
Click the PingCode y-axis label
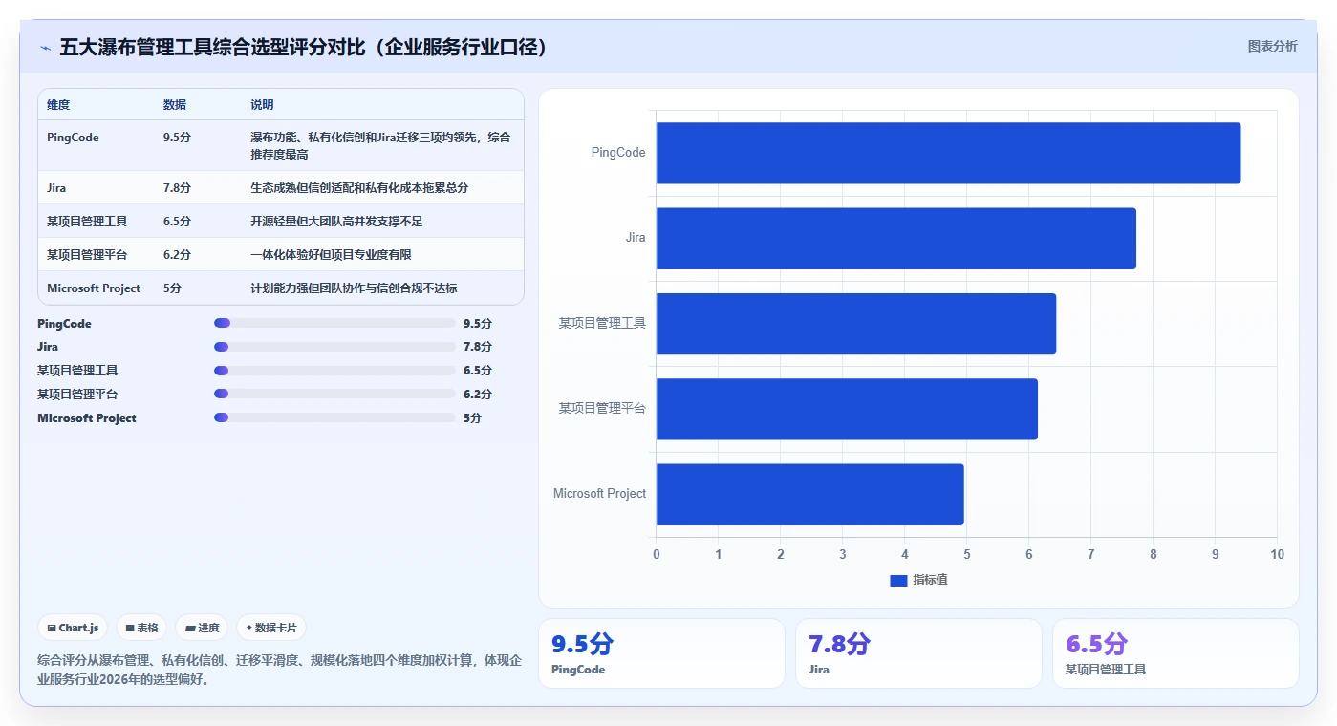click(618, 153)
